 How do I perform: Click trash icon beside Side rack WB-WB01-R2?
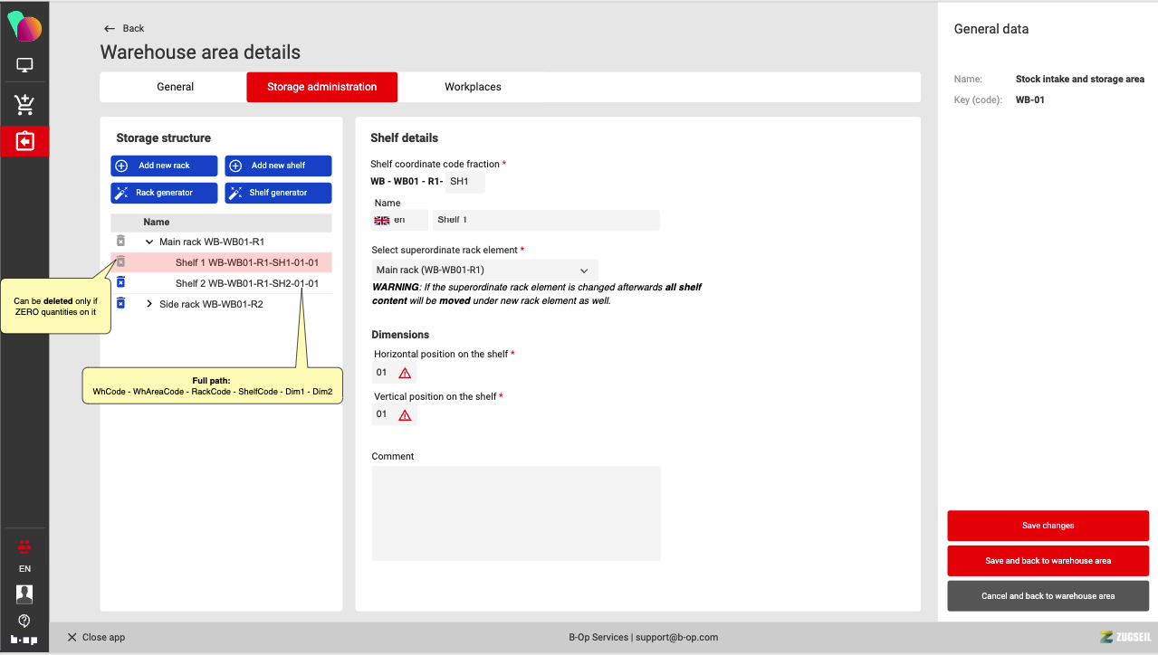pyautogui.click(x=120, y=303)
